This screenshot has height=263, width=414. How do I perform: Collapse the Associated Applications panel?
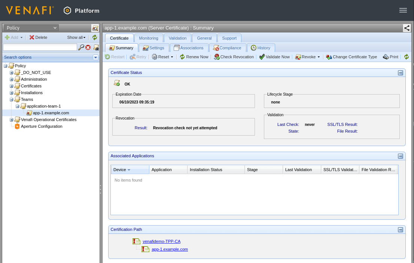[x=400, y=156]
